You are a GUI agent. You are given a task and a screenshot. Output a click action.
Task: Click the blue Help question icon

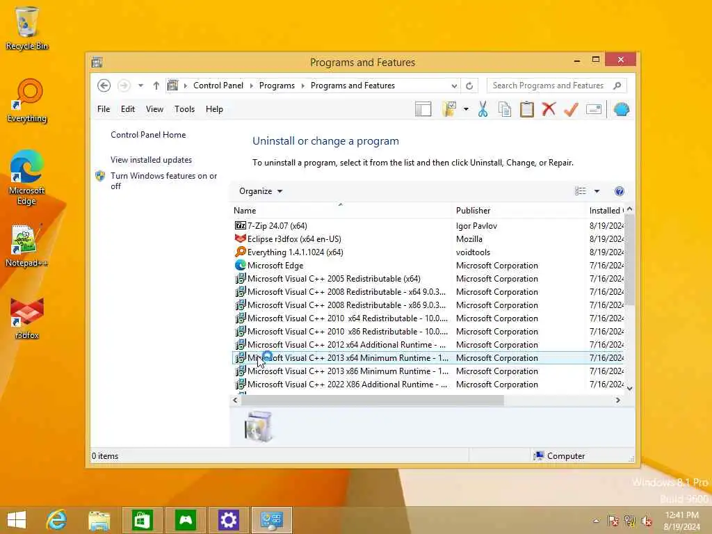[x=619, y=191]
